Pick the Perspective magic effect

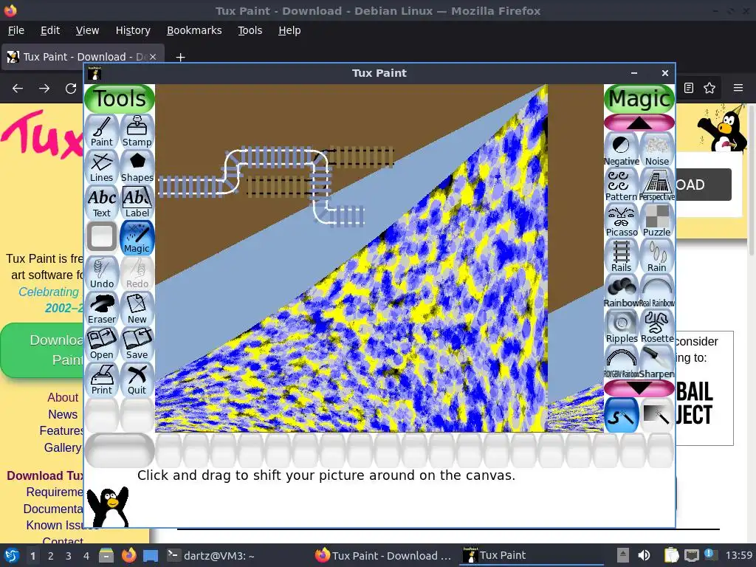(656, 185)
